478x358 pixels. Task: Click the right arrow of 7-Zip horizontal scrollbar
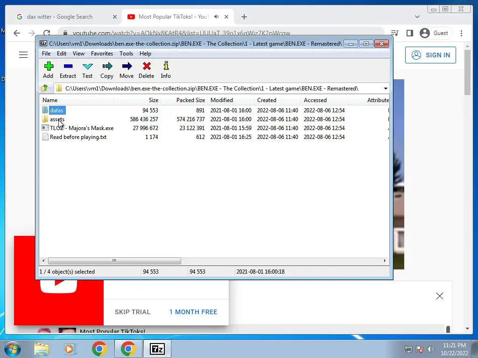[385, 261]
